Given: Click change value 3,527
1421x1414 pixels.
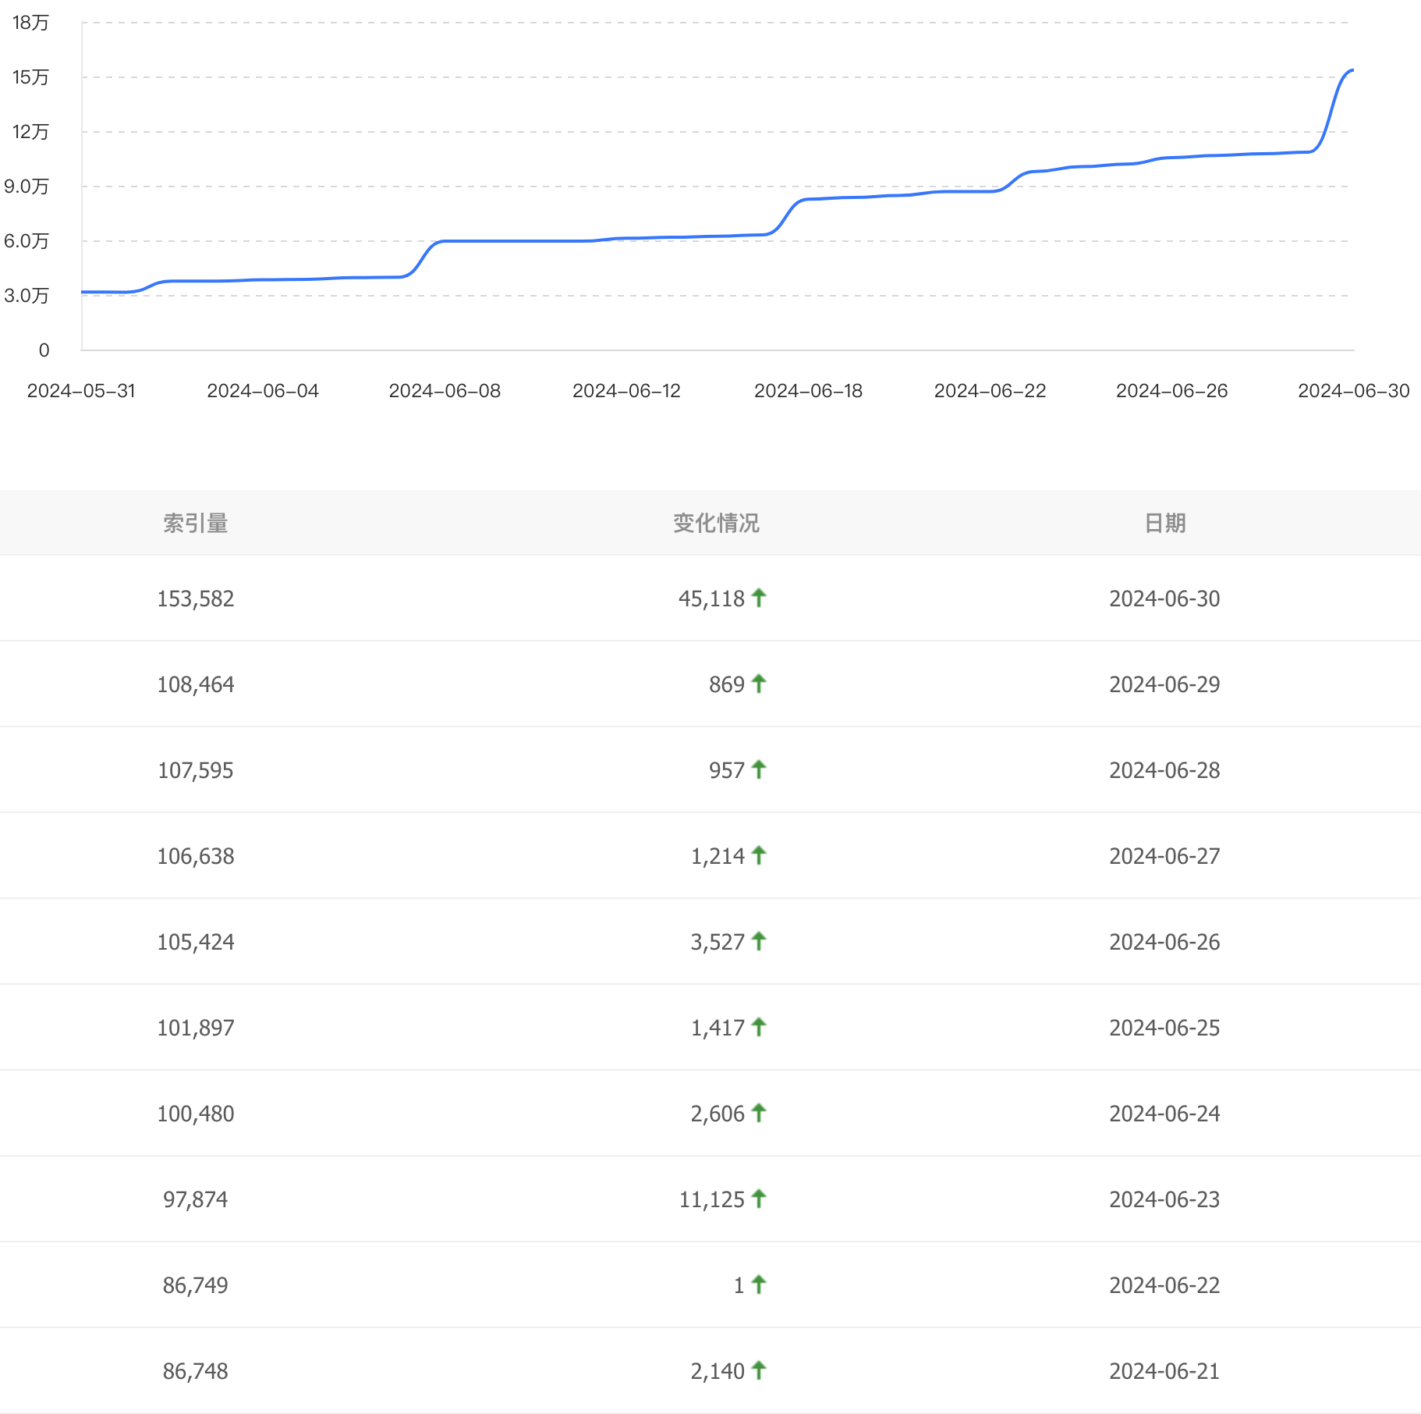Looking at the screenshot, I should tap(718, 942).
